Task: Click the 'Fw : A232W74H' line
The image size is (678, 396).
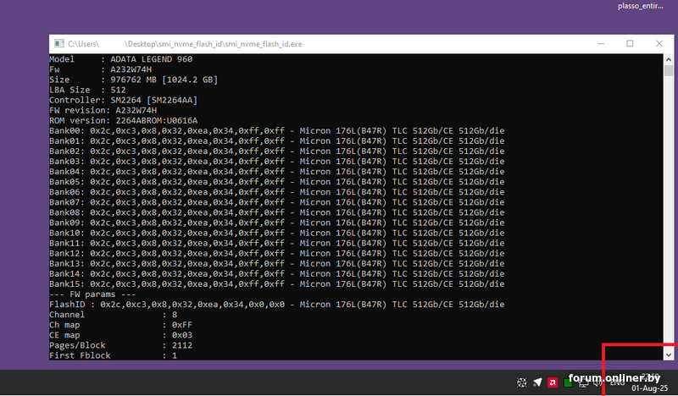Action: [x=100, y=69]
